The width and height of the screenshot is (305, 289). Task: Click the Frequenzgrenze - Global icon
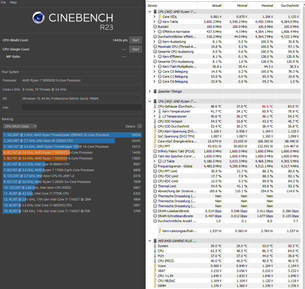pyautogui.click(x=155, y=166)
